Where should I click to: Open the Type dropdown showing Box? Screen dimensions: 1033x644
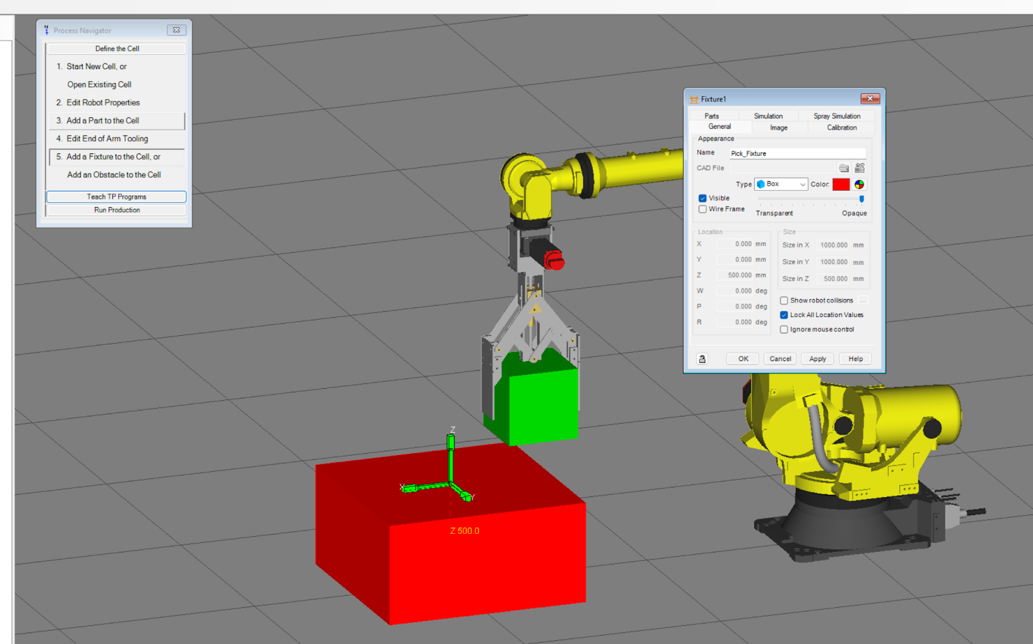pyautogui.click(x=781, y=184)
